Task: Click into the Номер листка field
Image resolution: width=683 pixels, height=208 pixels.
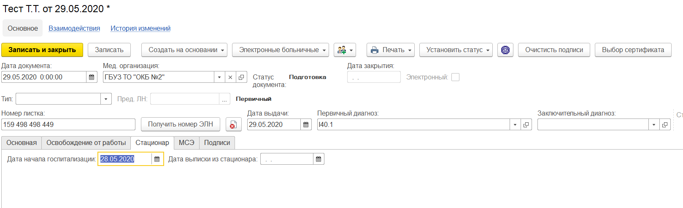Action: coord(67,125)
